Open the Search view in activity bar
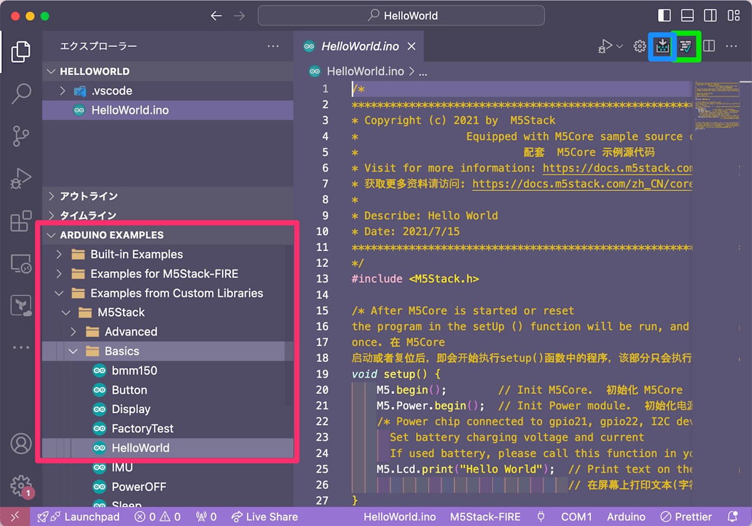Image resolution: width=752 pixels, height=526 pixels. [21, 94]
